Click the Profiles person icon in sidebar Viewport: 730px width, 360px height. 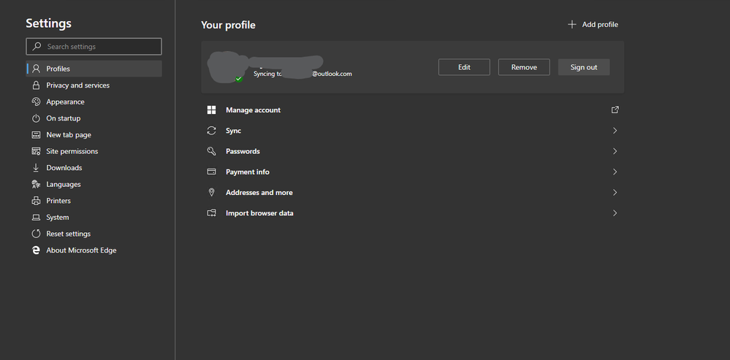tap(36, 69)
